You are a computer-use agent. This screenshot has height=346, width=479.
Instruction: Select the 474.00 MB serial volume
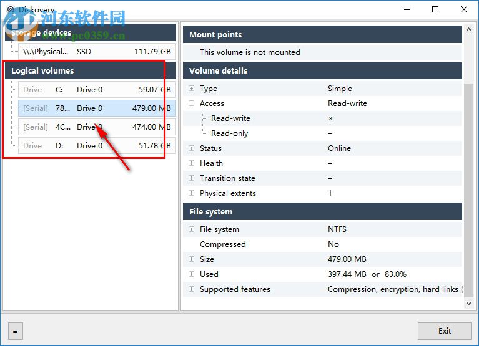tap(97, 127)
